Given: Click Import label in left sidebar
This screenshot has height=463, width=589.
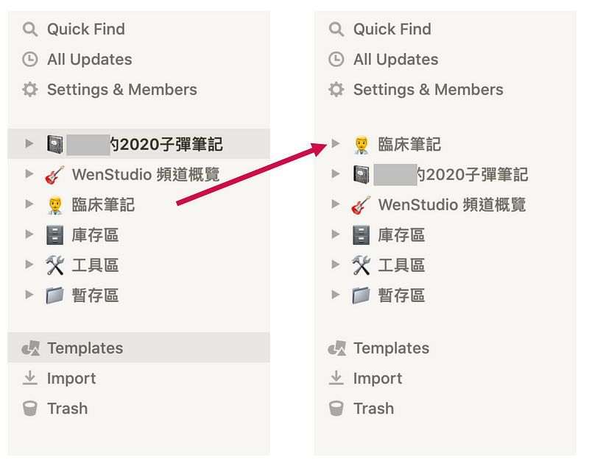Looking at the screenshot, I should 71,378.
